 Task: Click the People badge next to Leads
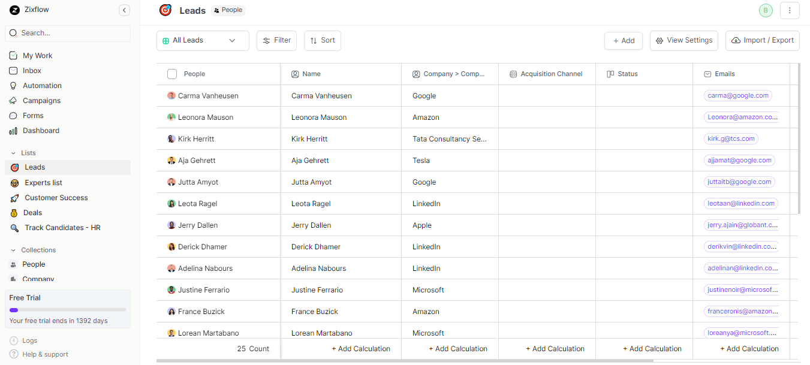pos(227,10)
